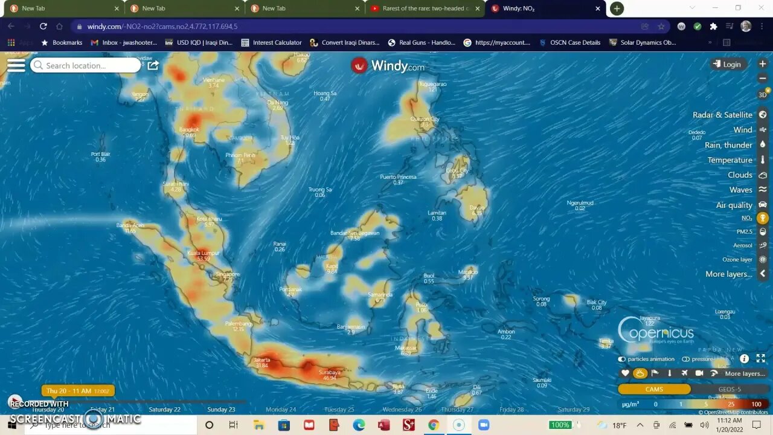Select the GEOS-5 model
Viewport: 773px width, 435px height.
(x=730, y=389)
